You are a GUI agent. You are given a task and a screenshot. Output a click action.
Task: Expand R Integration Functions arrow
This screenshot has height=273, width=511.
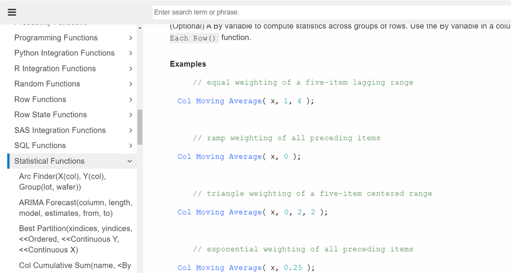(x=130, y=68)
